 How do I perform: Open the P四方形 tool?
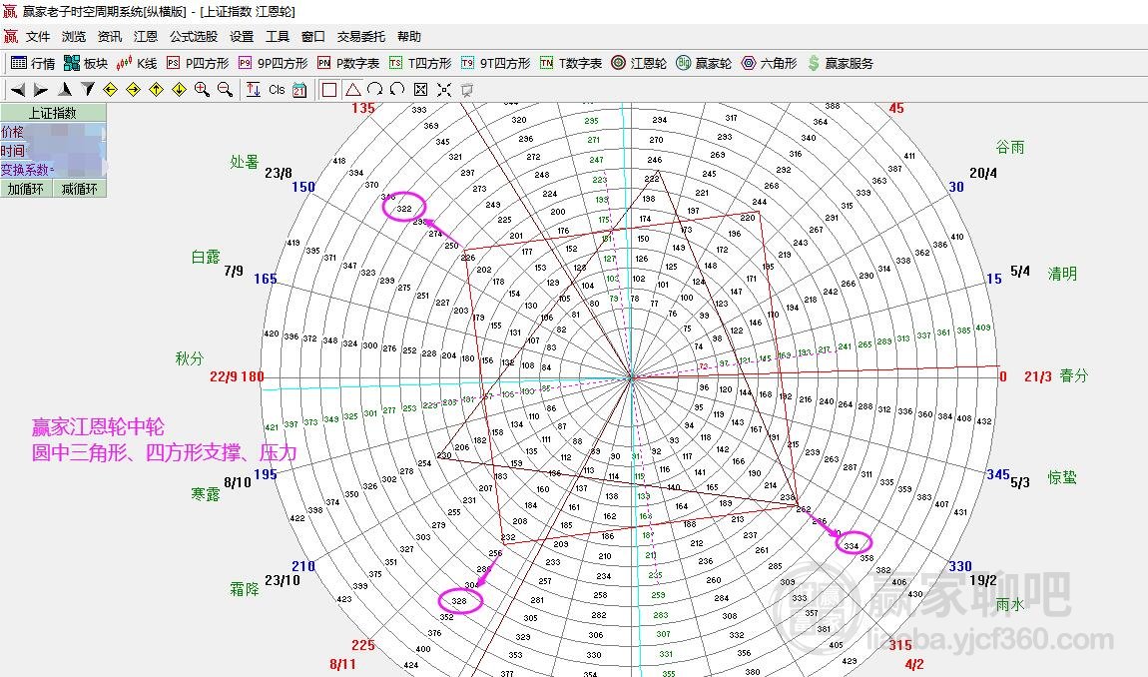point(198,64)
